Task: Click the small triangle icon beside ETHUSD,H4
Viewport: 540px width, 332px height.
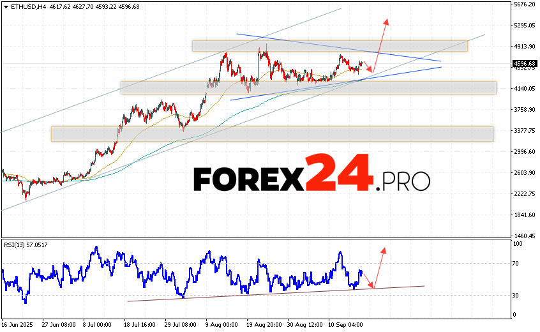Action: tap(6, 6)
